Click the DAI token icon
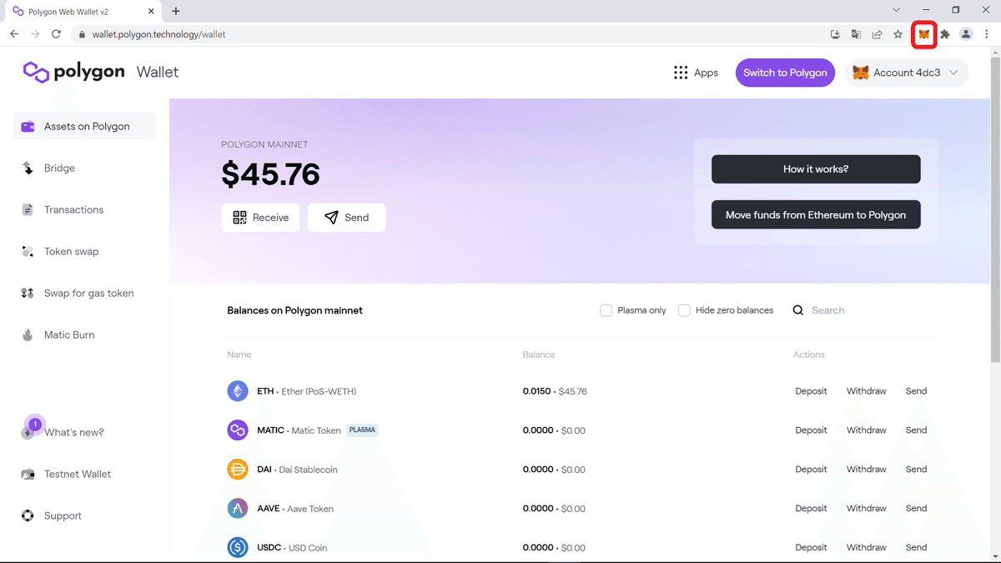Viewport: 1001px width, 563px height. [238, 469]
